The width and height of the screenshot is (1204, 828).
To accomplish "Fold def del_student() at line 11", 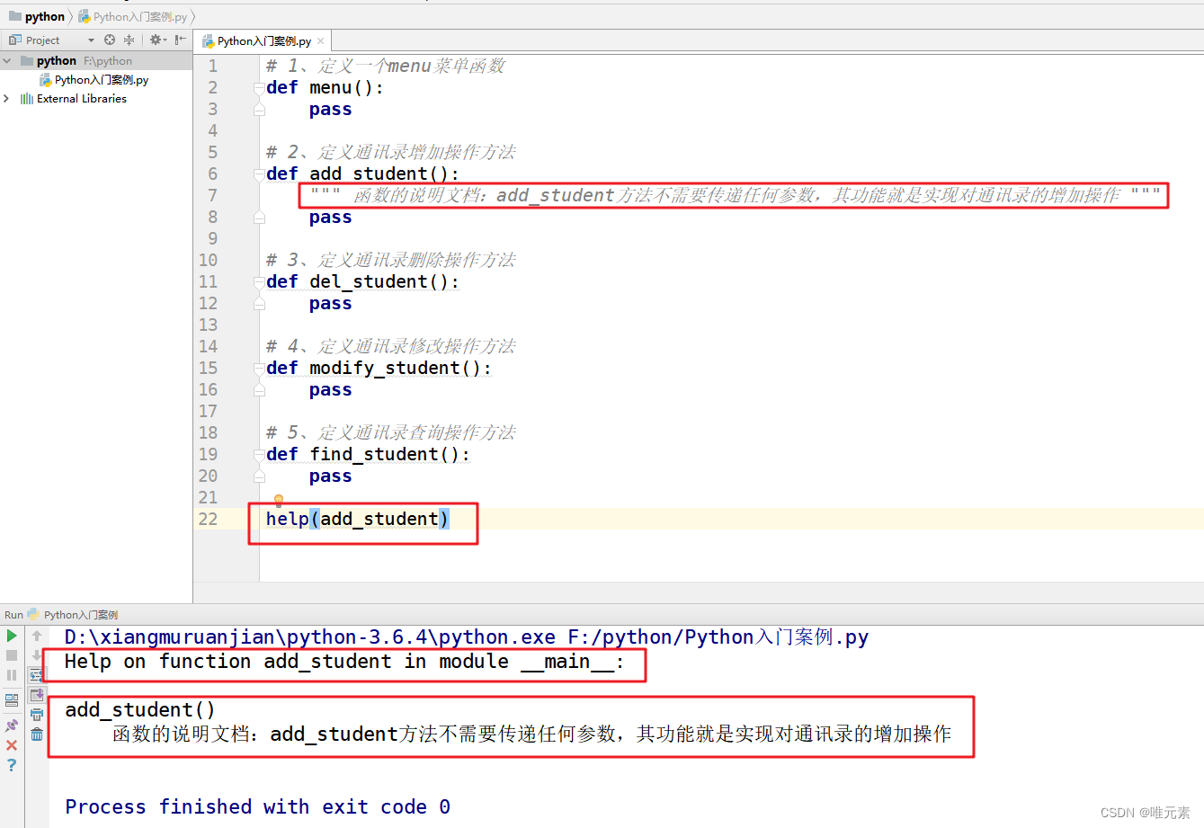I will (x=259, y=282).
